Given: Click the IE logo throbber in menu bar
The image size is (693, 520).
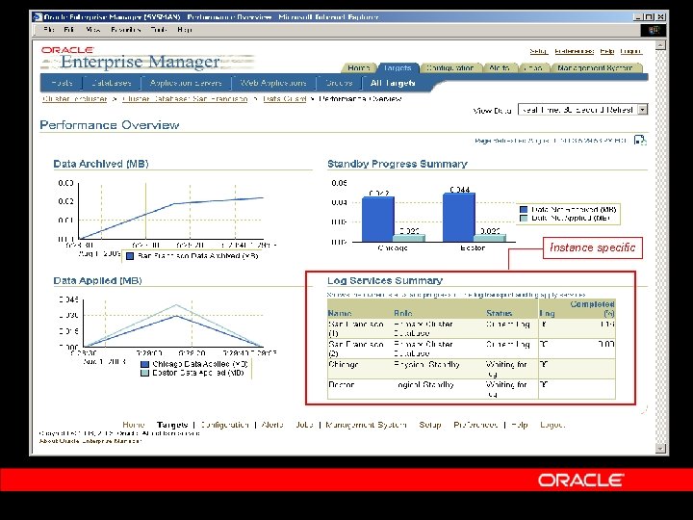Looking at the screenshot, I should point(654,30).
